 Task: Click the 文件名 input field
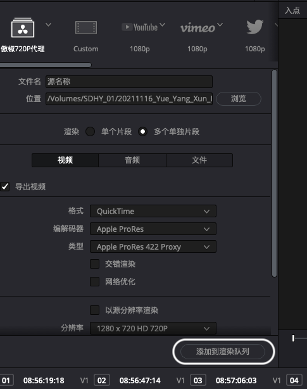click(x=129, y=82)
